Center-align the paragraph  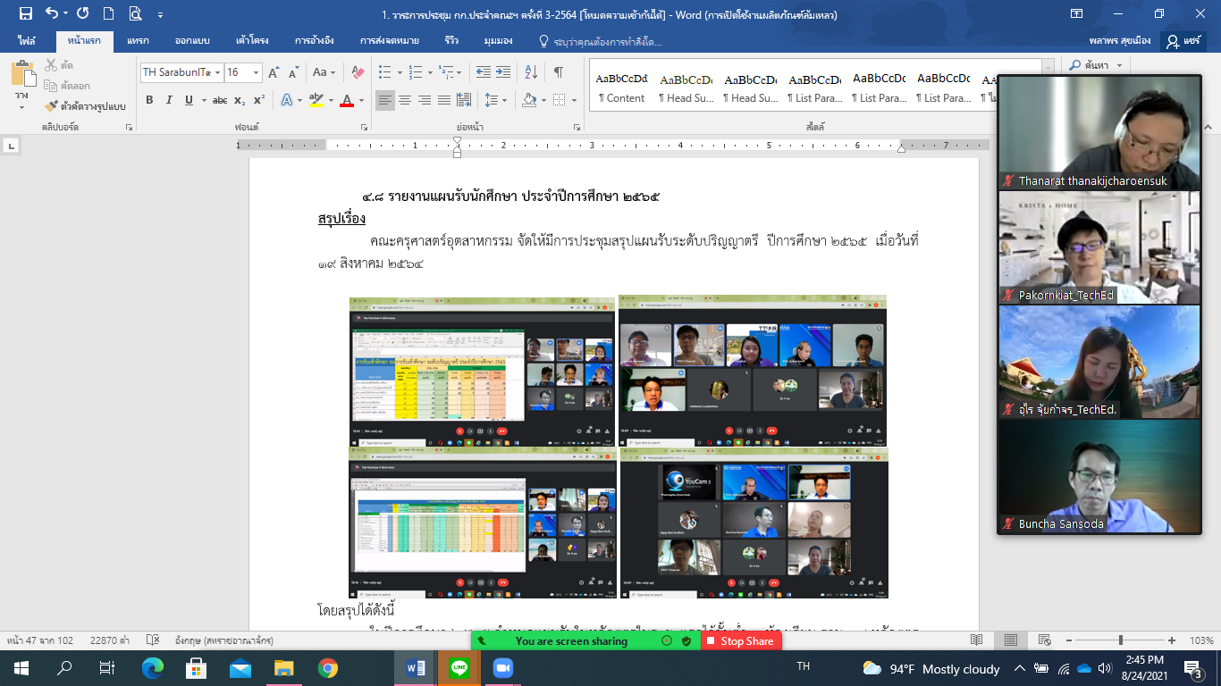pos(405,100)
